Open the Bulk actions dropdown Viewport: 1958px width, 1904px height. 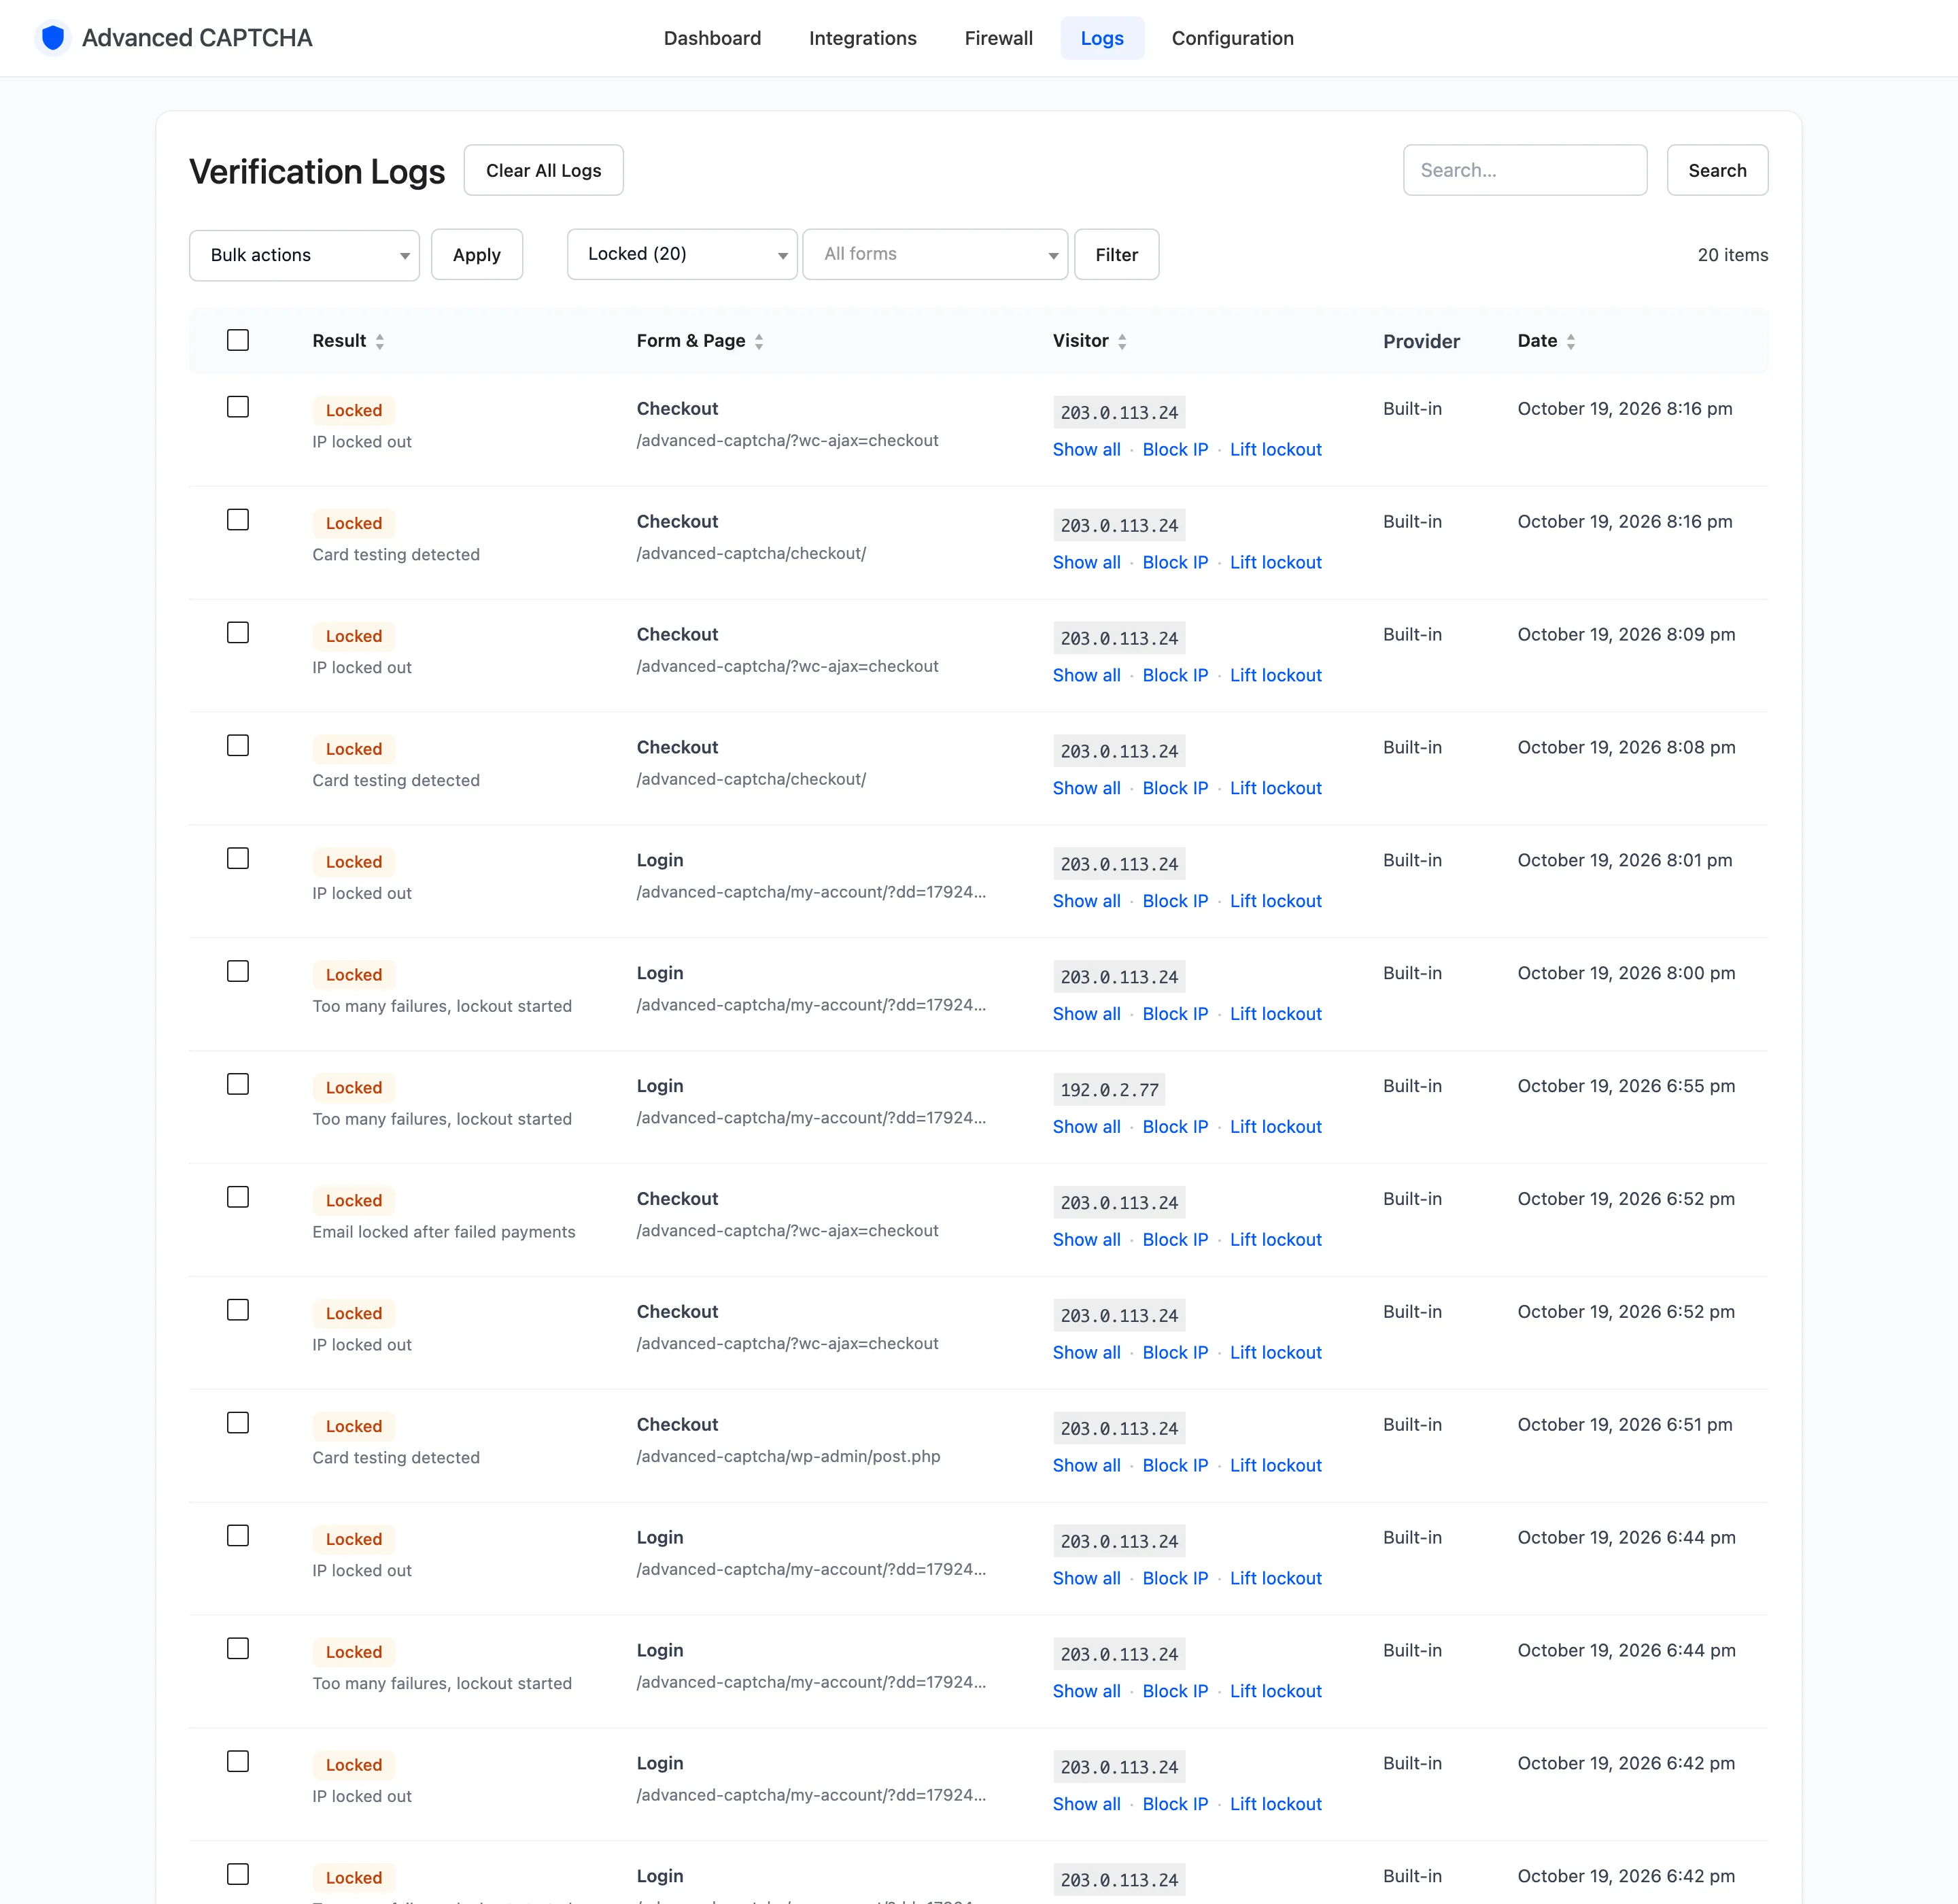(x=304, y=255)
